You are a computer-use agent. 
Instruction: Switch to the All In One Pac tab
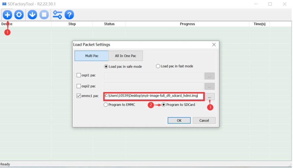click(x=125, y=56)
